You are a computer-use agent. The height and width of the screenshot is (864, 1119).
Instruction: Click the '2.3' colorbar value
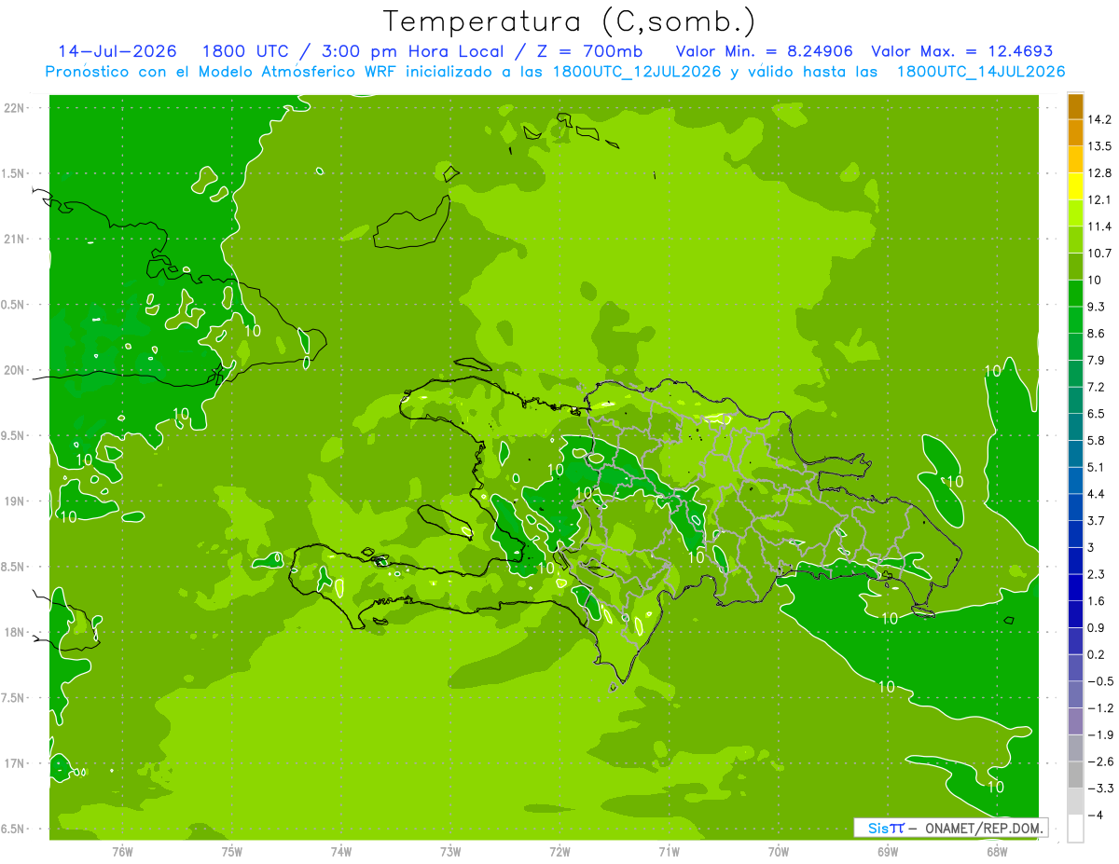tap(1098, 574)
